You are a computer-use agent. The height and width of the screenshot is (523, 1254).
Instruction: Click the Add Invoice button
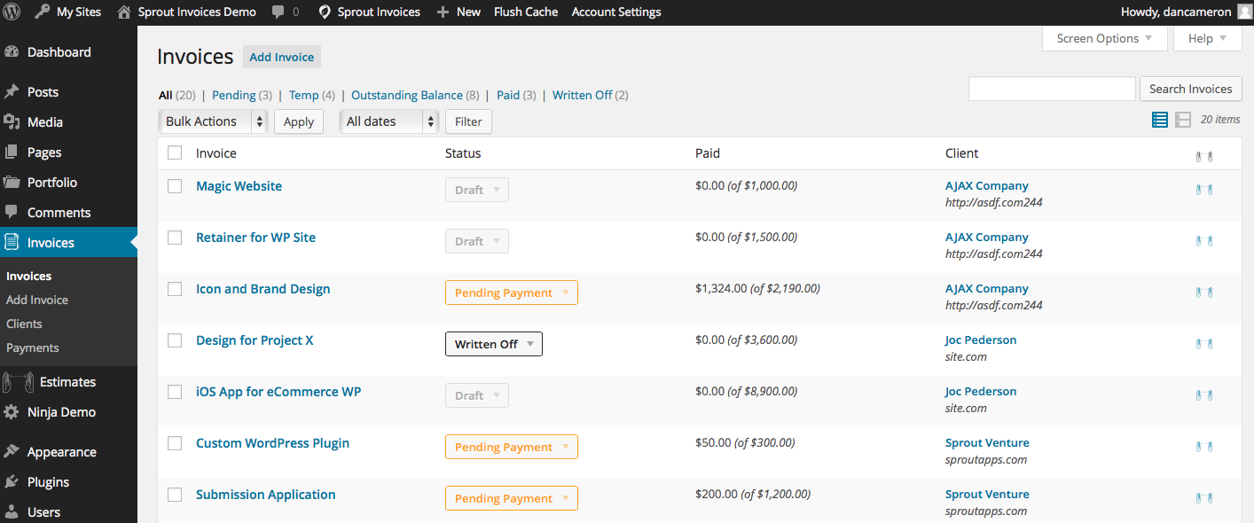click(281, 57)
